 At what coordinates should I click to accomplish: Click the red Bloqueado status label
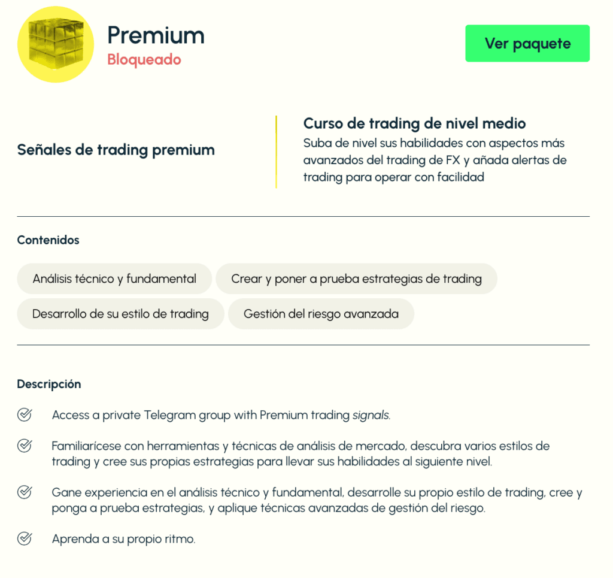(x=144, y=60)
